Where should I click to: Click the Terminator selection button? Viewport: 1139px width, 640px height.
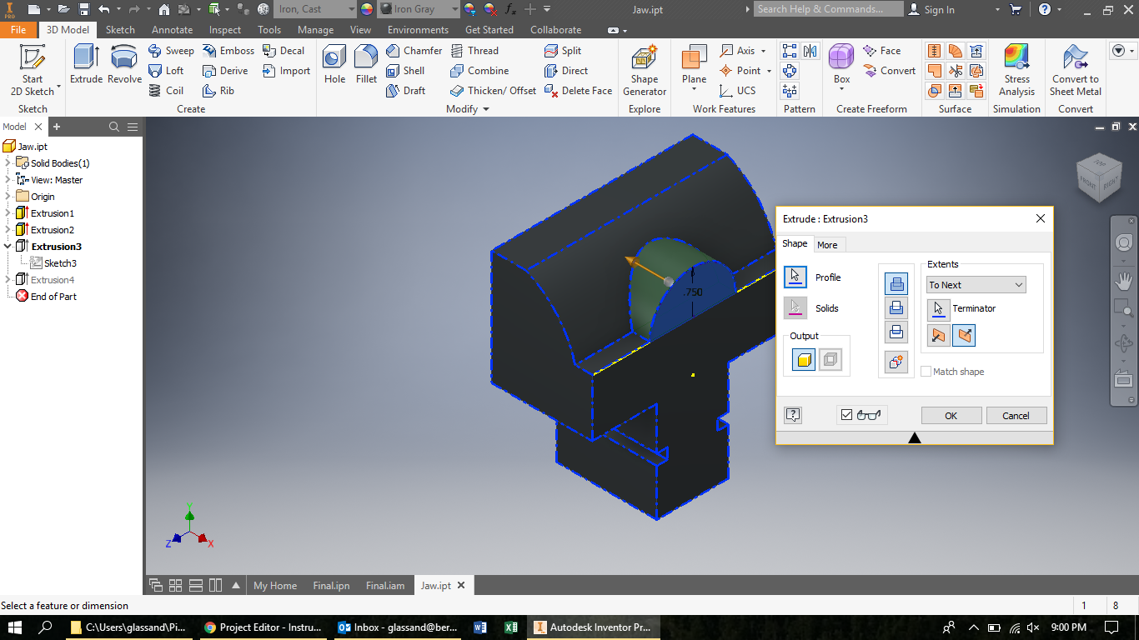coord(939,309)
